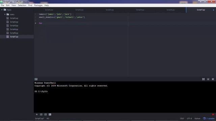
Task: Select the highlighted active terminal status icon
Action: (x=50, y=114)
